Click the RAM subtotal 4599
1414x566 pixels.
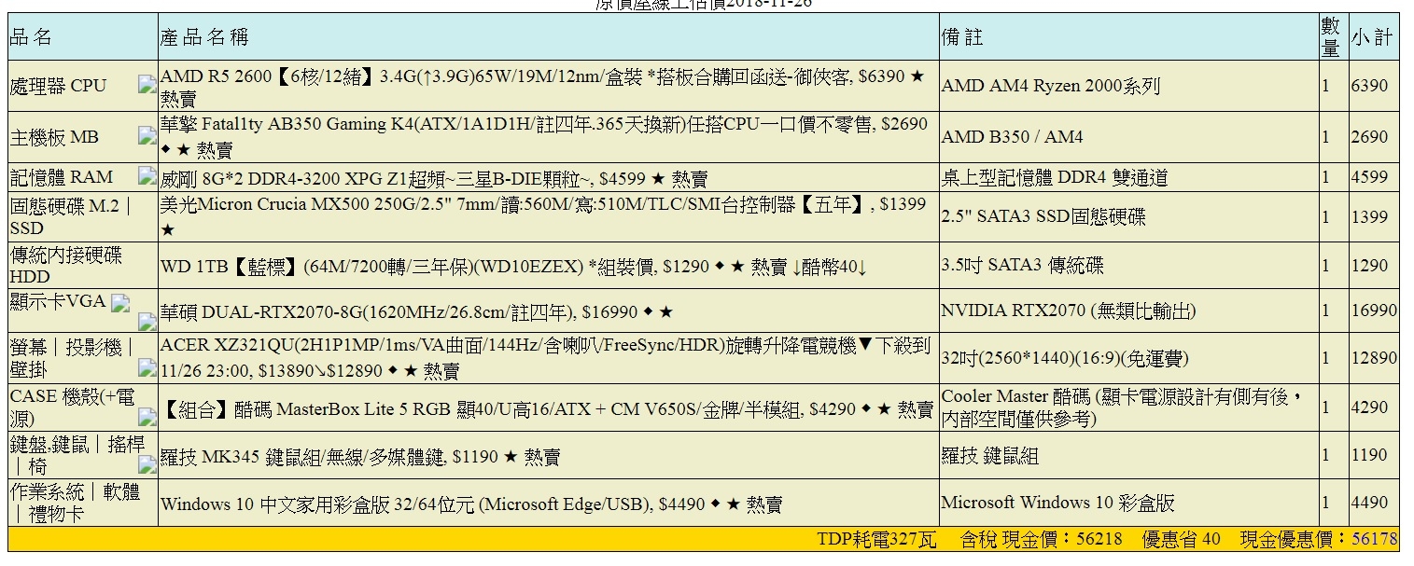[x=1369, y=177]
